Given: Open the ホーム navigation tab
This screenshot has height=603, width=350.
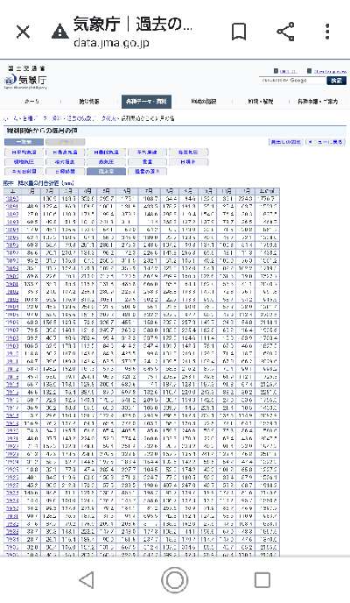Looking at the screenshot, I should pos(31,102).
